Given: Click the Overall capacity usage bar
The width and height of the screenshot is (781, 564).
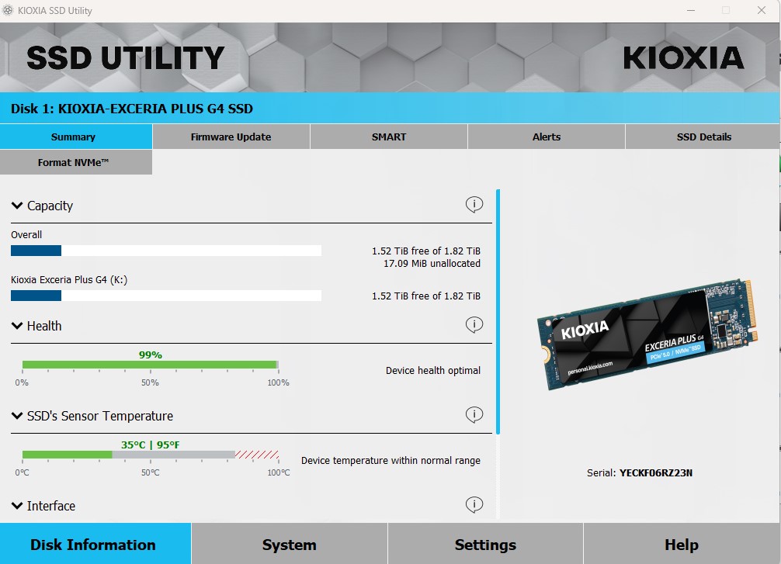Looking at the screenshot, I should pyautogui.click(x=165, y=251).
